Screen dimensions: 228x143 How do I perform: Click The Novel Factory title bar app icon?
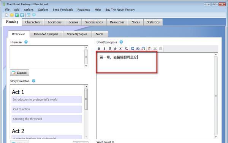tap(4, 4)
